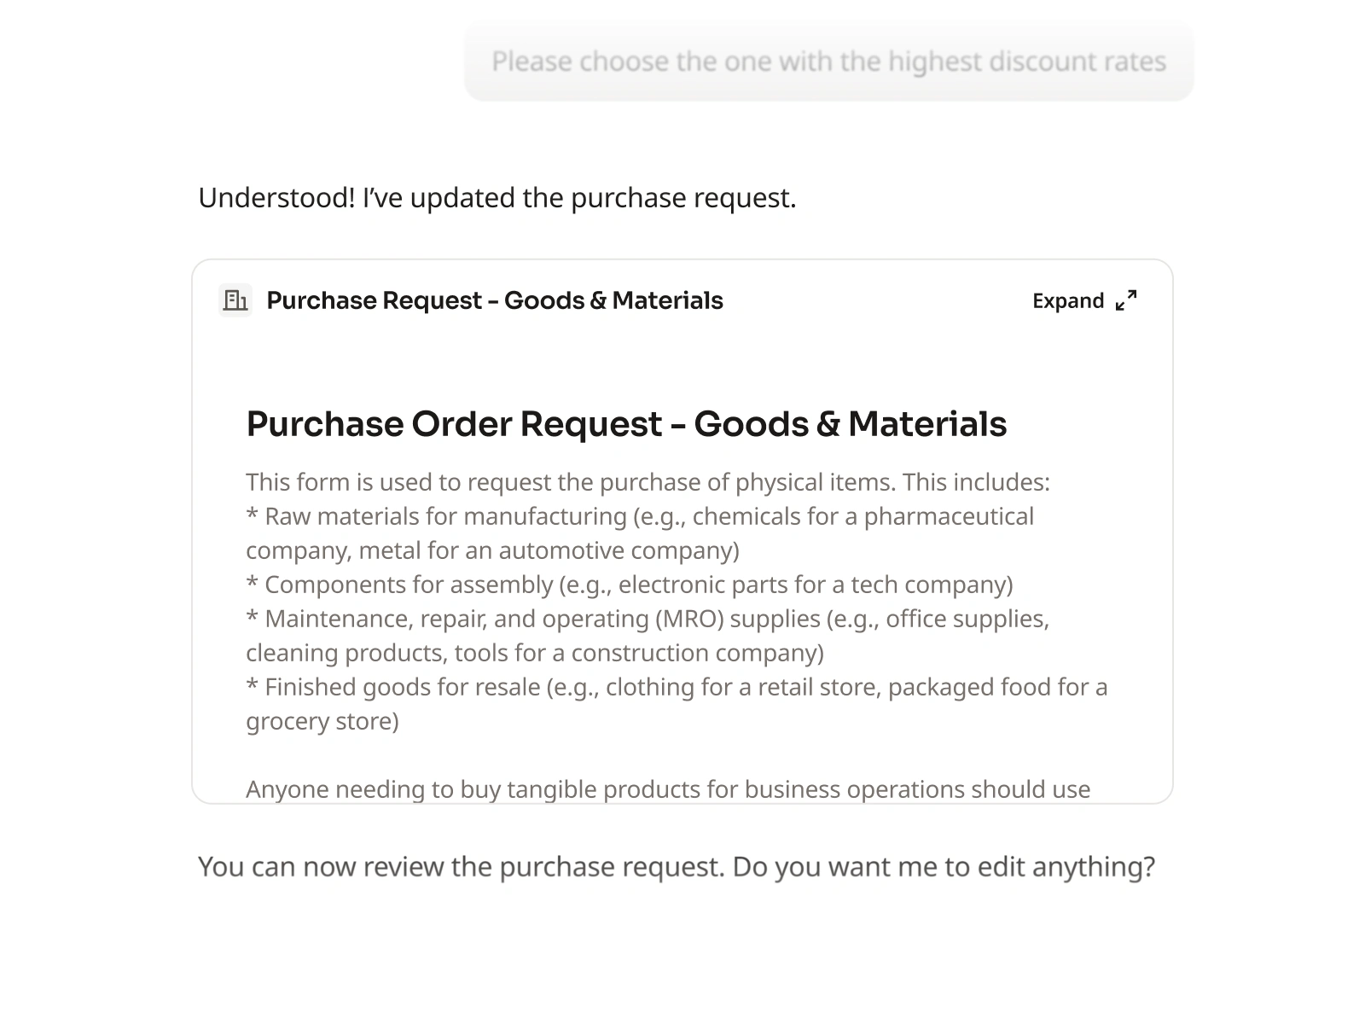Click the building icon in the card header
This screenshot has height=1024, width=1365.
coord(235,300)
